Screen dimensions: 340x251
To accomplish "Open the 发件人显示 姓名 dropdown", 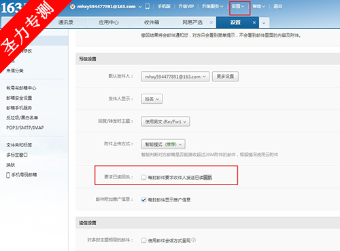I will pos(152,99).
